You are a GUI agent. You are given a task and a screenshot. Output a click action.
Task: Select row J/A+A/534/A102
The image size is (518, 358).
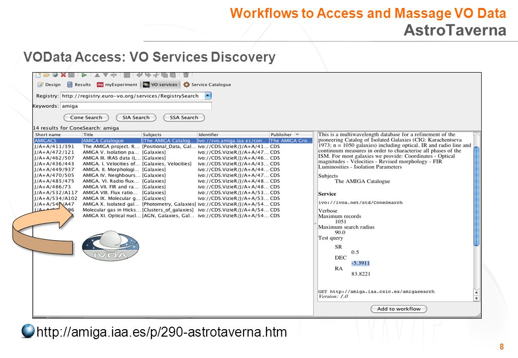point(173,198)
